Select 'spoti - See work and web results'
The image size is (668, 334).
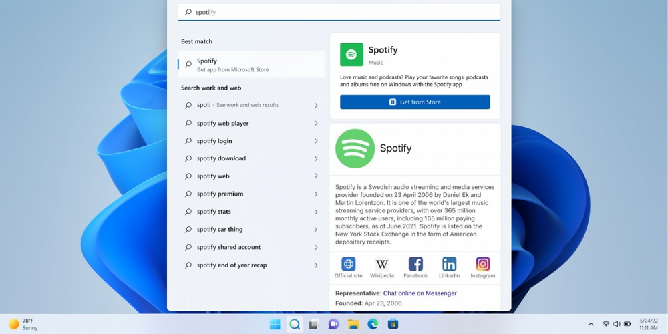(237, 105)
